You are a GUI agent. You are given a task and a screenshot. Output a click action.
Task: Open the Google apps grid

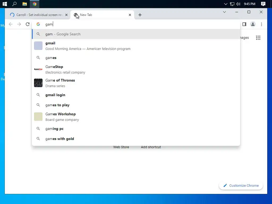(258, 38)
